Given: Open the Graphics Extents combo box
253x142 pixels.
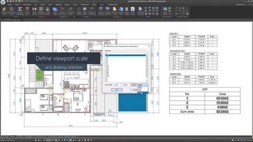Looking at the screenshot, I should click(142, 85).
